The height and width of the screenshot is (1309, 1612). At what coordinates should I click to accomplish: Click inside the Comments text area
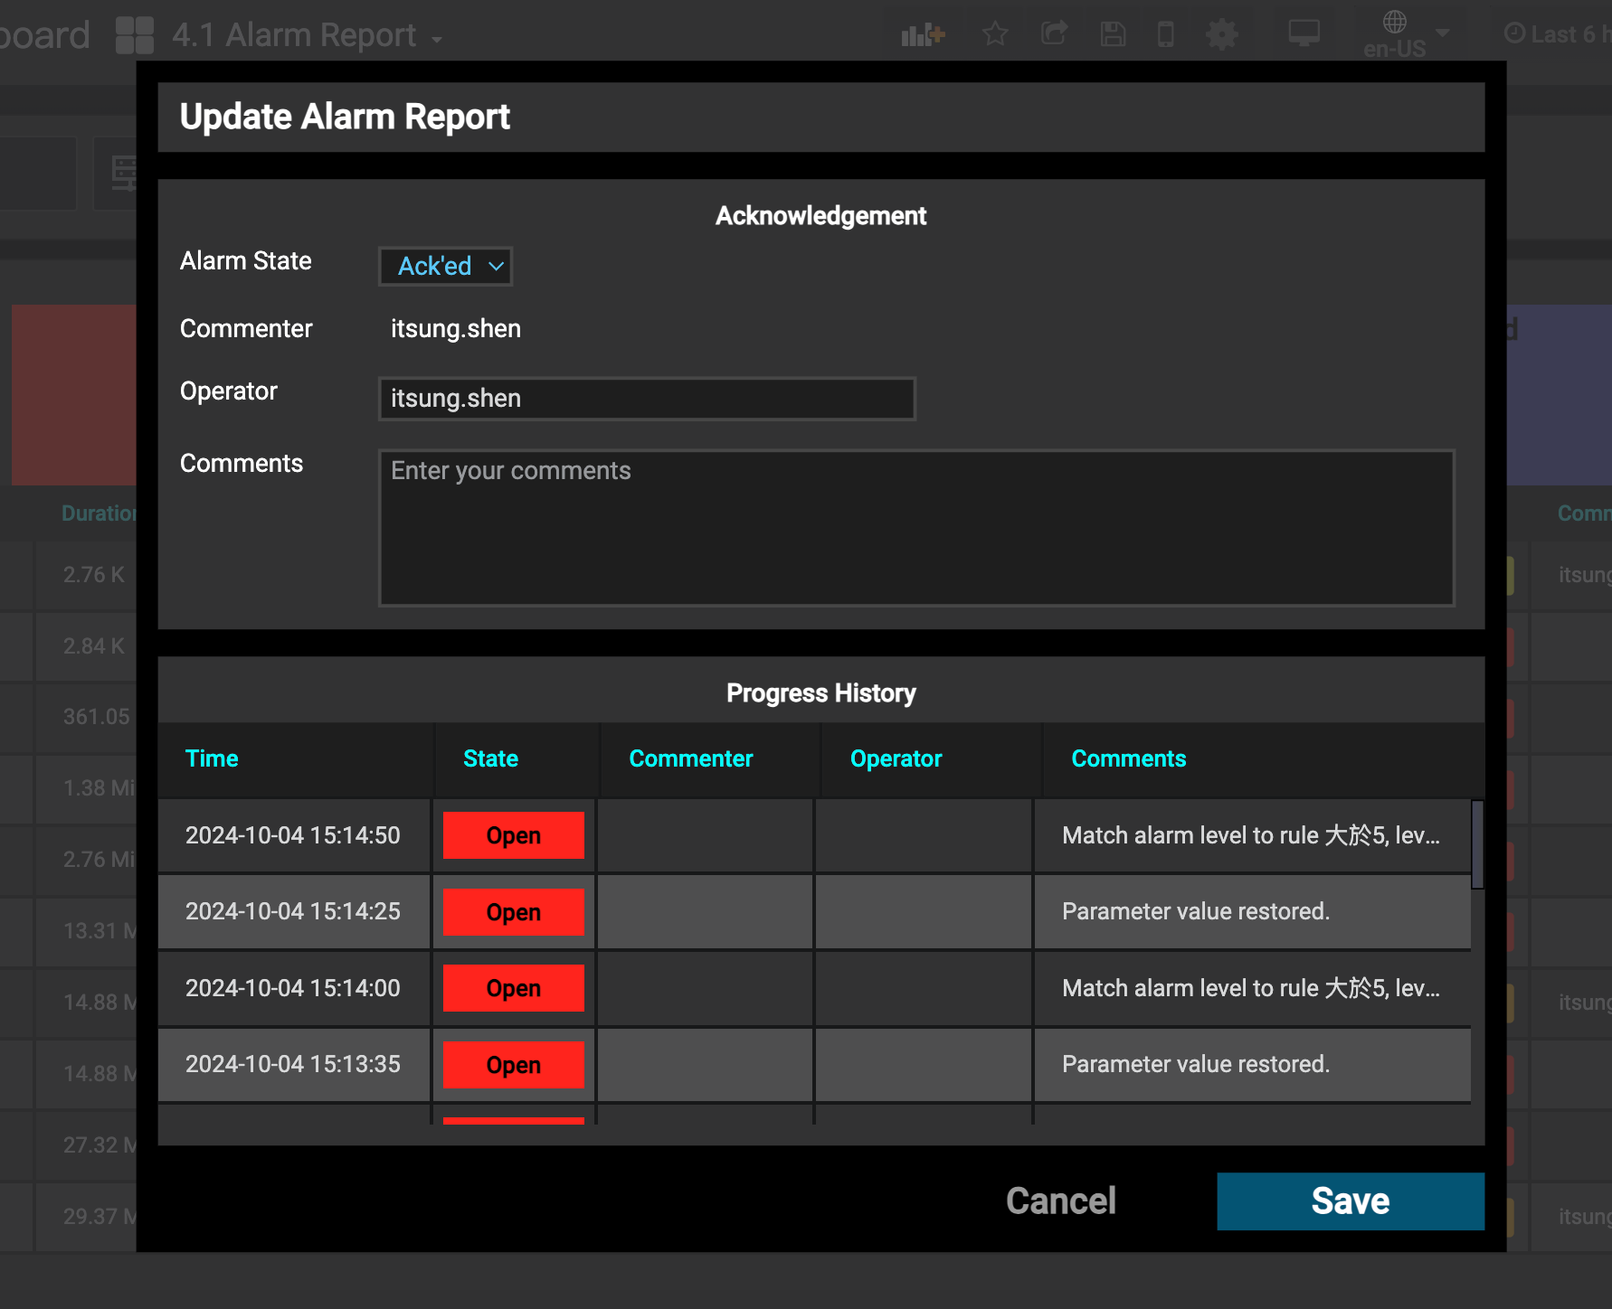tap(915, 528)
